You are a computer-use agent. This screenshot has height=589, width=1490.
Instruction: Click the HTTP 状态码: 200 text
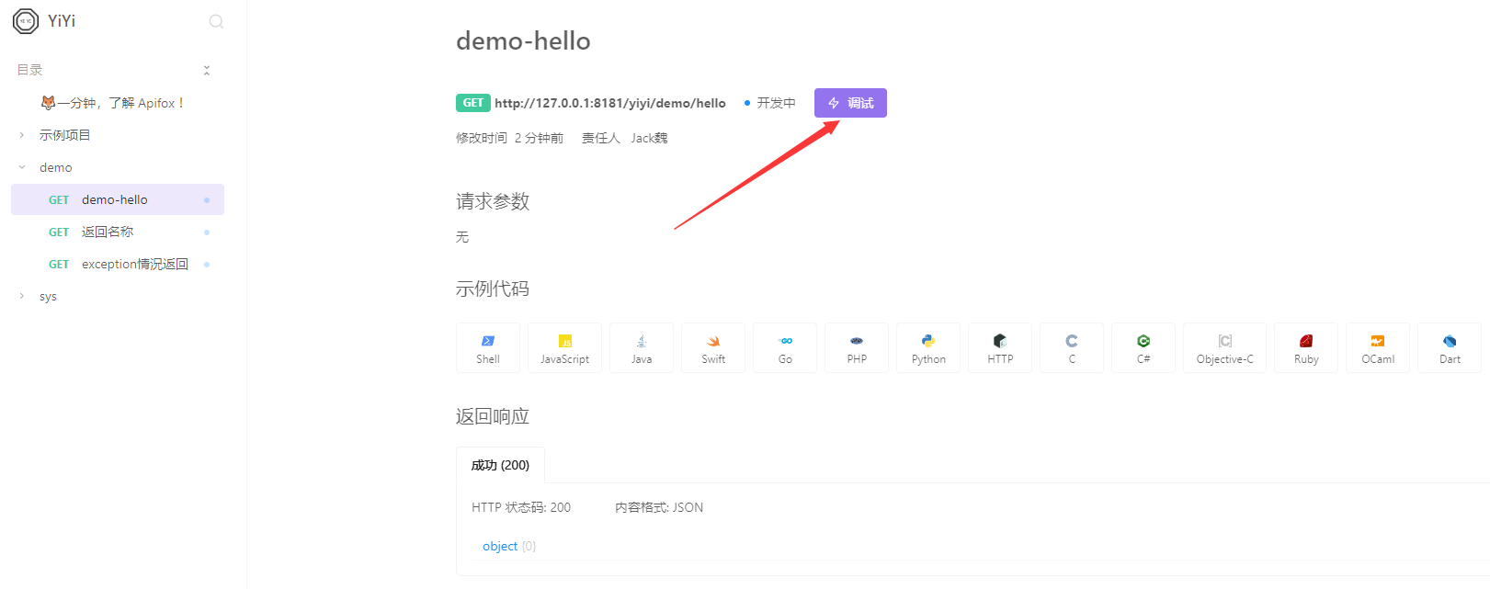click(x=521, y=507)
